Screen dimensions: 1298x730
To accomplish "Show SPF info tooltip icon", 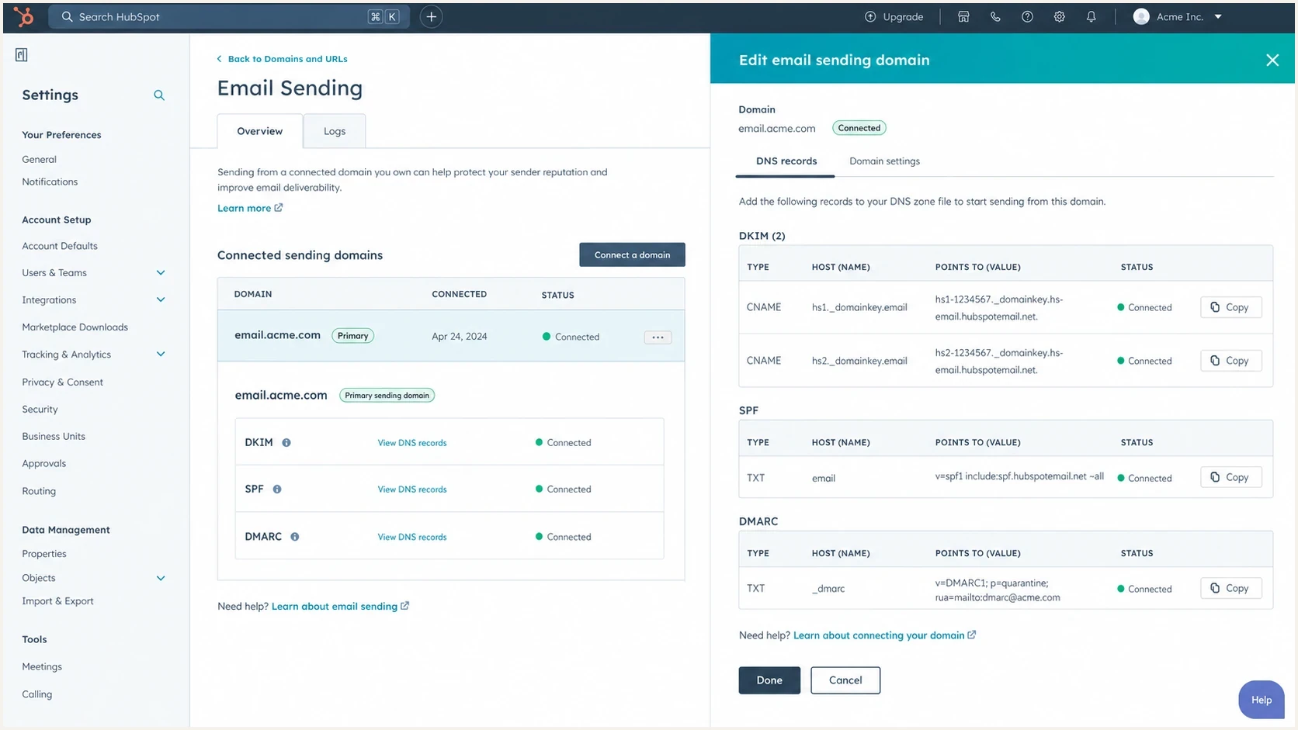I will coord(277,489).
